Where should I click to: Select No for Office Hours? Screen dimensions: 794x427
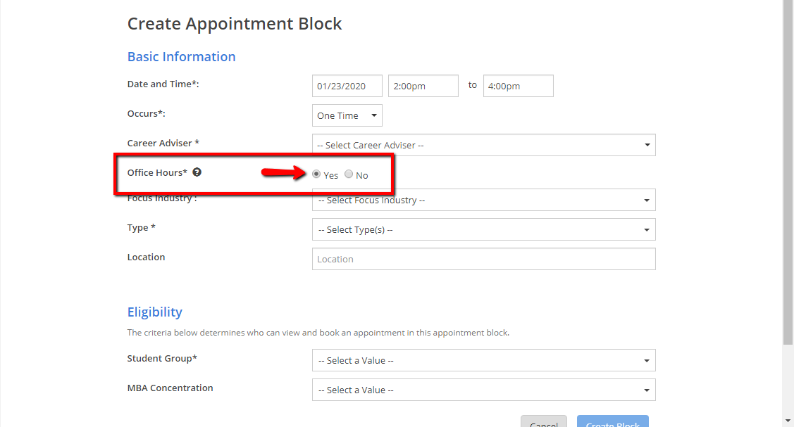349,174
